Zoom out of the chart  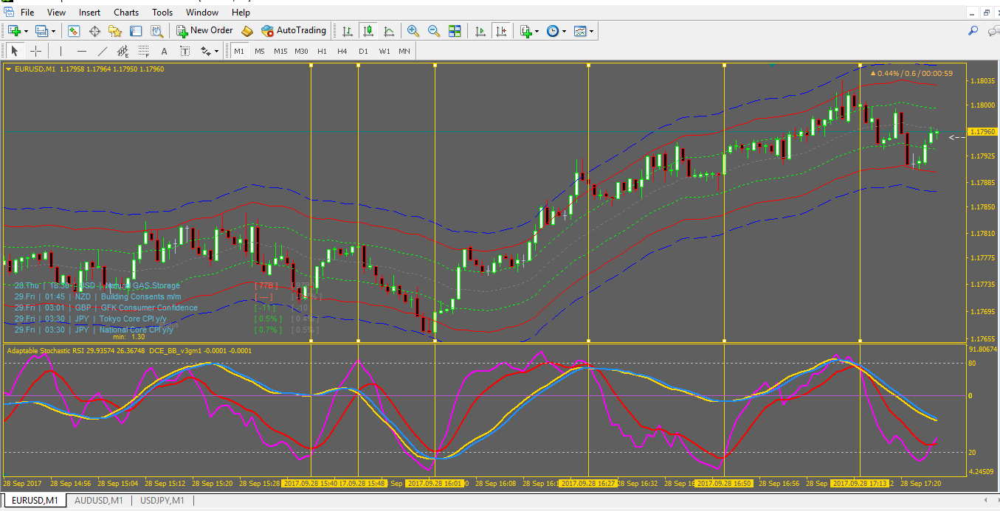tap(434, 31)
